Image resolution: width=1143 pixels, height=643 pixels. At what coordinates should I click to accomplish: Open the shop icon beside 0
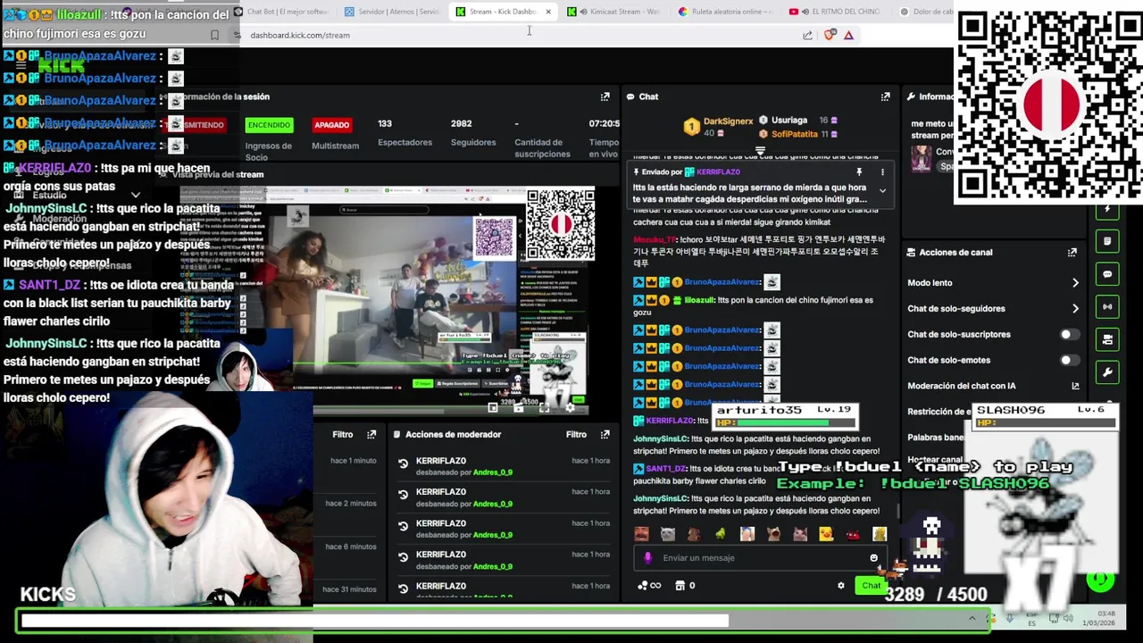[680, 586]
